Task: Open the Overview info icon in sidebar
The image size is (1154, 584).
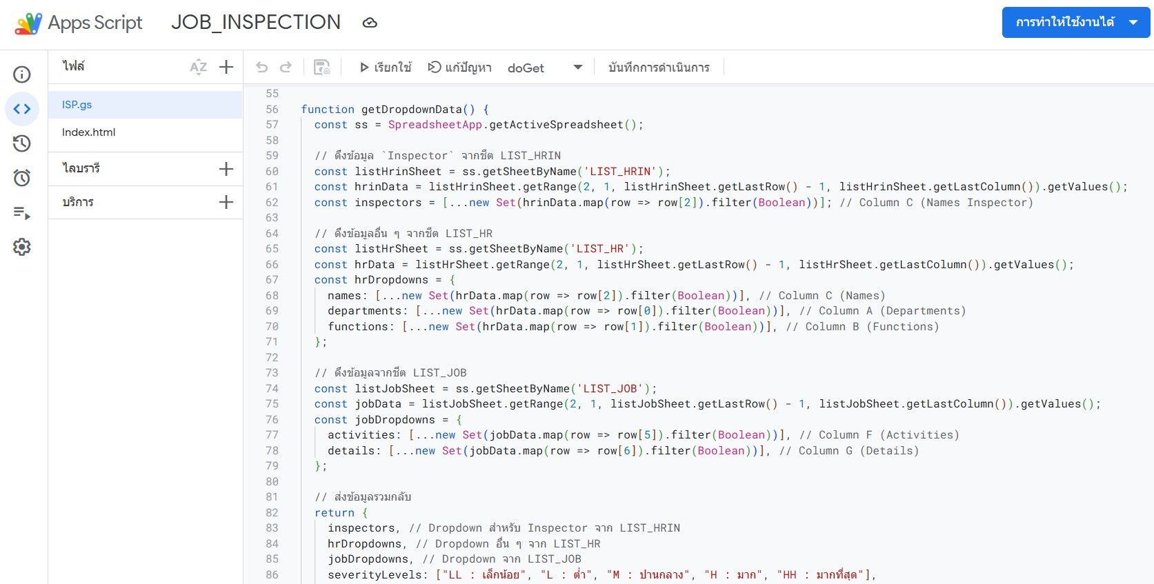Action: [x=22, y=74]
